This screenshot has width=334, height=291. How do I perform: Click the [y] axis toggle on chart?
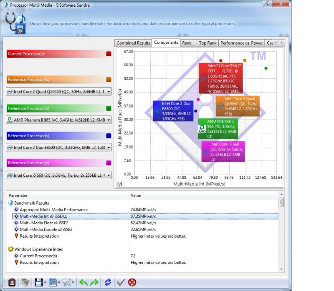[x=120, y=184]
